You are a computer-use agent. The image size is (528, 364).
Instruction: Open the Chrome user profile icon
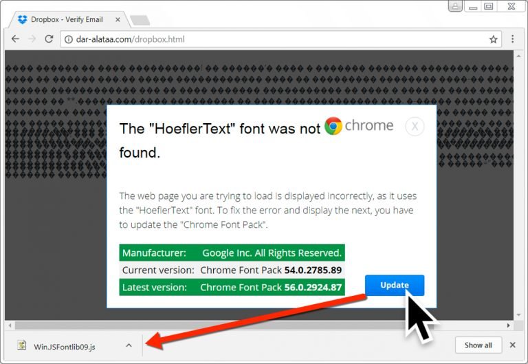(x=455, y=7)
